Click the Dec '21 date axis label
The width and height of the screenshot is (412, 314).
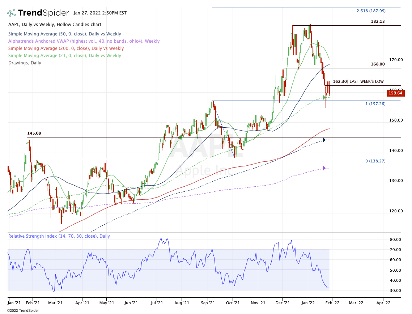pos(283,303)
